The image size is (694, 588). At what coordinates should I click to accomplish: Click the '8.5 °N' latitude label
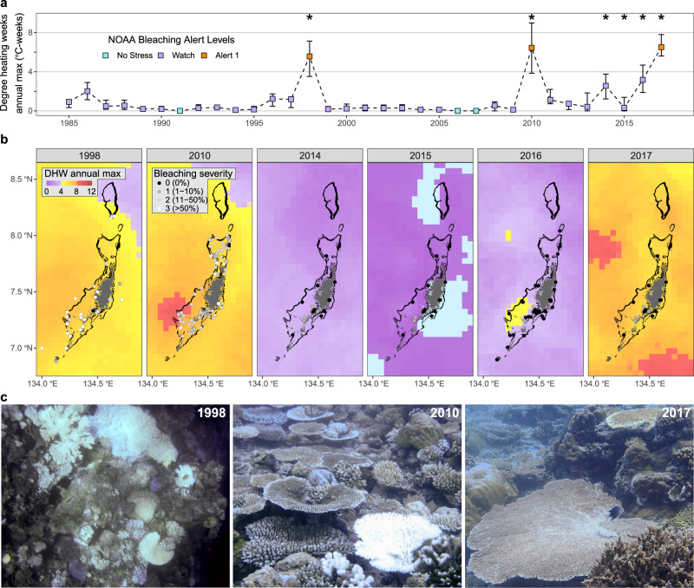(23, 180)
